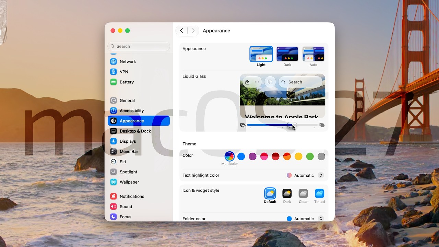Pick the Multicolor theme color
The image size is (439, 247).
coord(229,156)
